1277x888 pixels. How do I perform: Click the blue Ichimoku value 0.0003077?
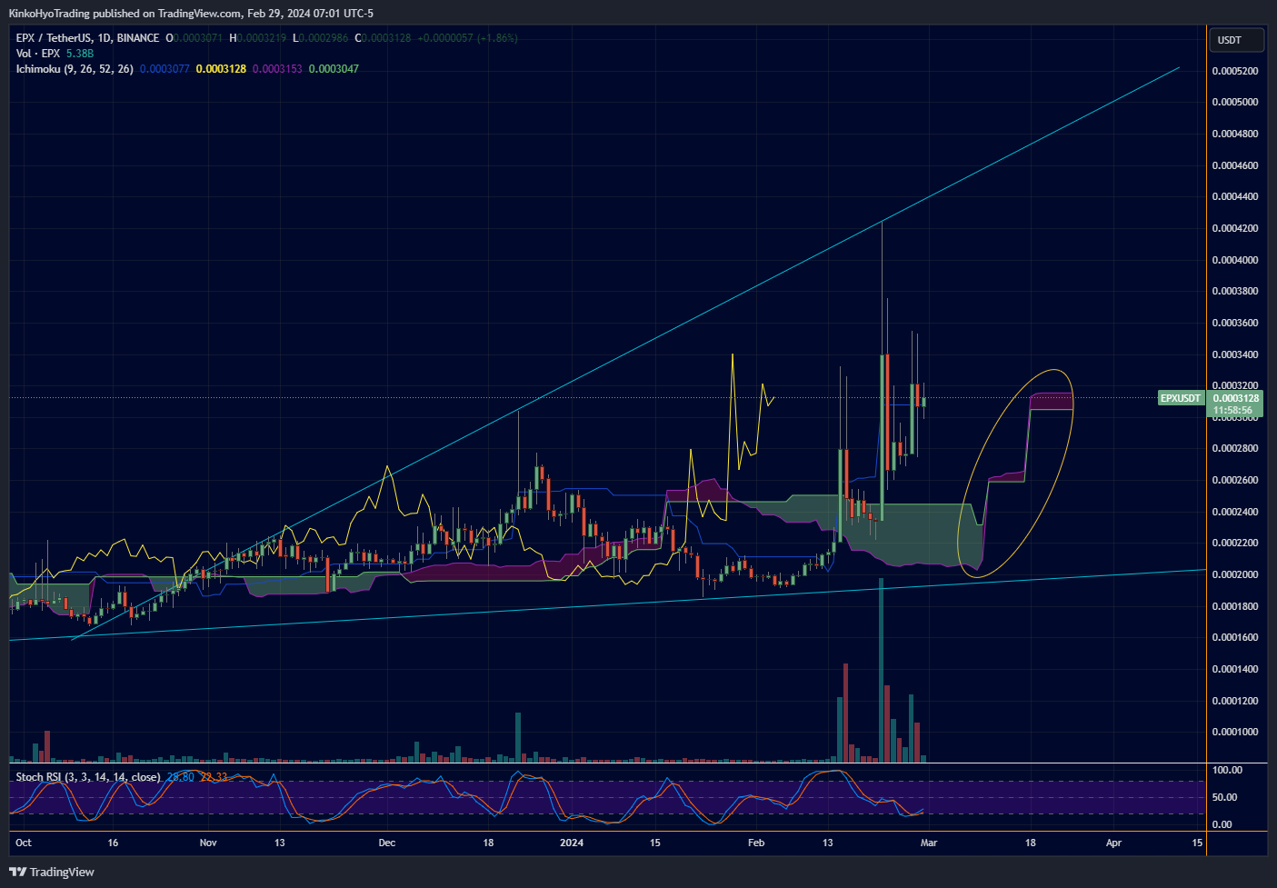click(165, 69)
